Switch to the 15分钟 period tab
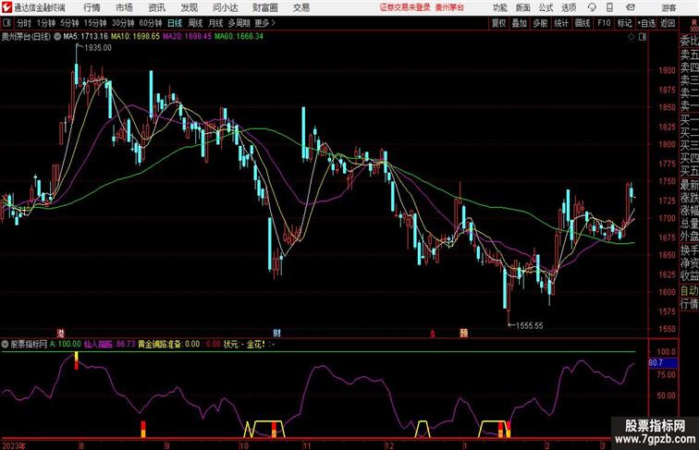 click(95, 23)
